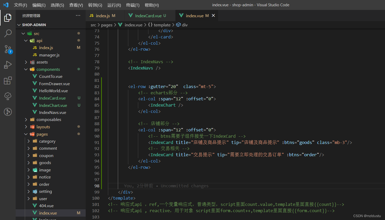Expand the composables folder
This screenshot has height=220, width=385.
[26, 119]
